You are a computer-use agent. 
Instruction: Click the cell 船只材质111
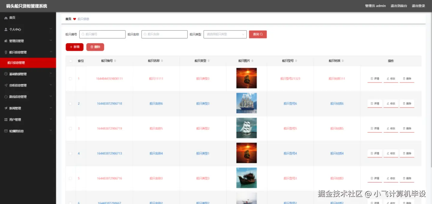337,79
